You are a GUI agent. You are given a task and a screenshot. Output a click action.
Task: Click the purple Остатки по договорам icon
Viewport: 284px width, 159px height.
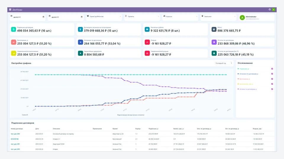pos(214,42)
